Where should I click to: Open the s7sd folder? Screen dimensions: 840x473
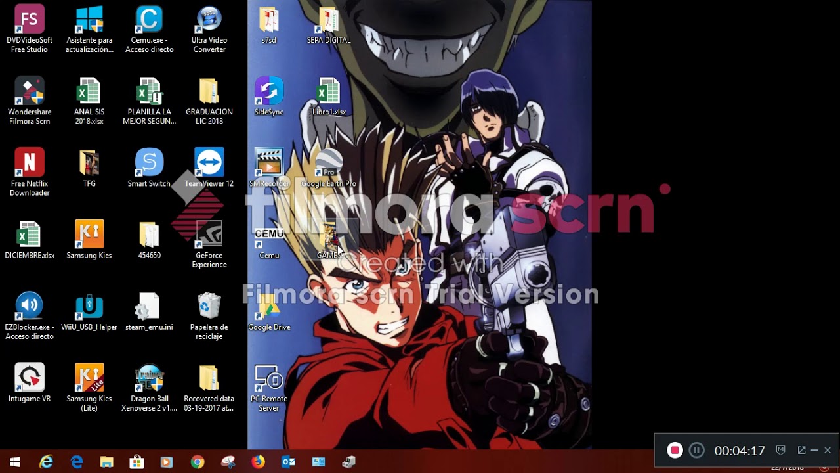click(269, 25)
